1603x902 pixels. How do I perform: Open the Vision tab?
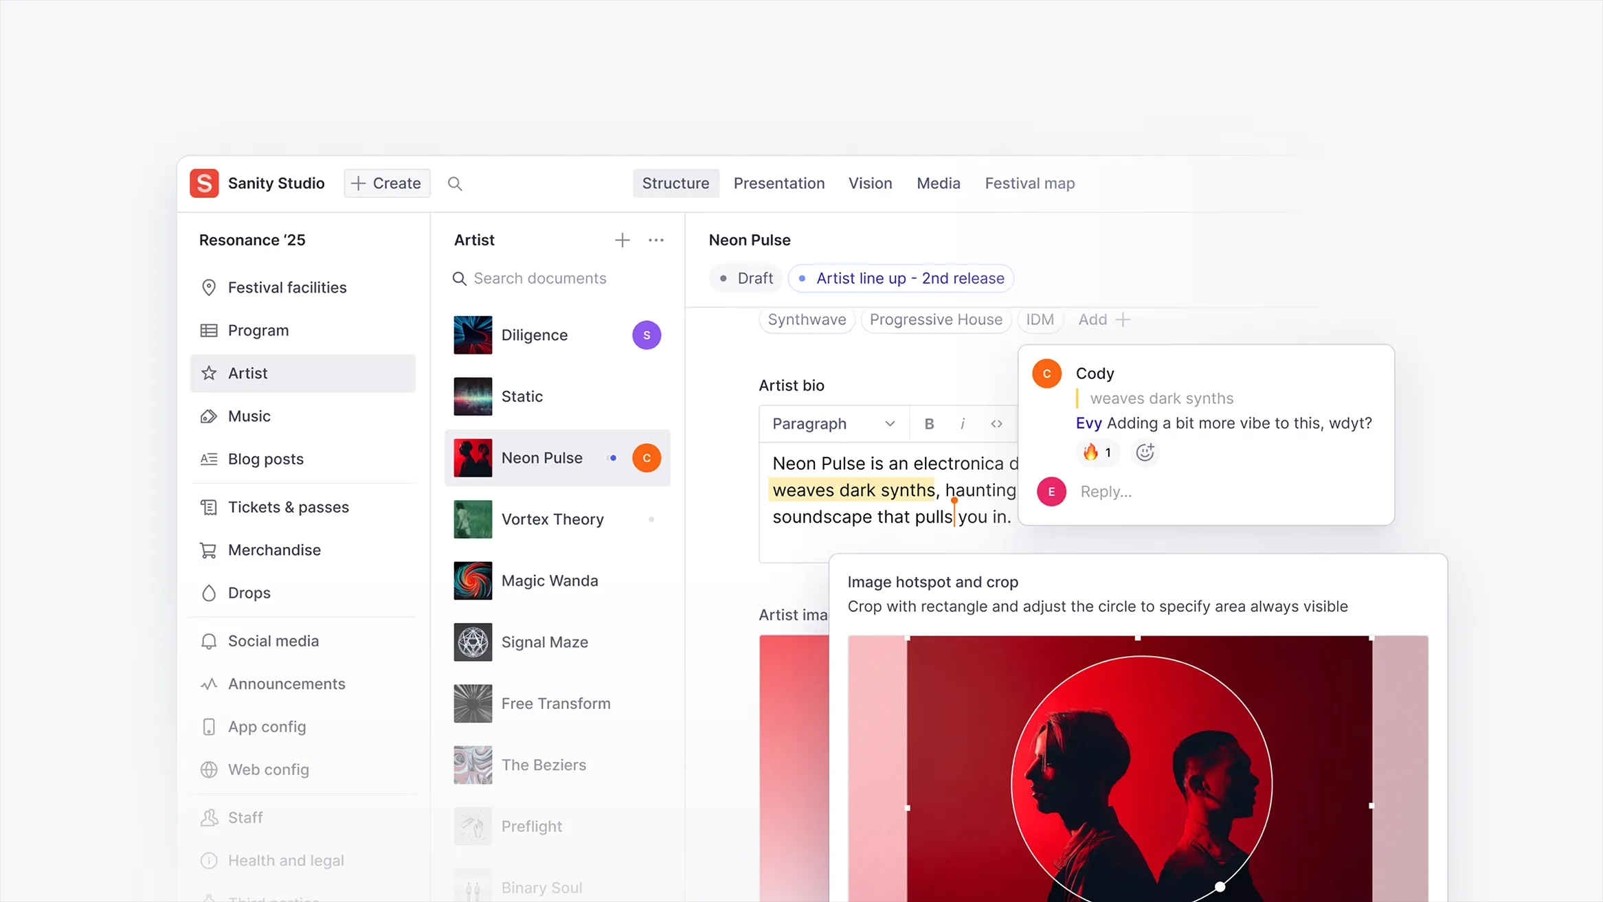pyautogui.click(x=870, y=183)
